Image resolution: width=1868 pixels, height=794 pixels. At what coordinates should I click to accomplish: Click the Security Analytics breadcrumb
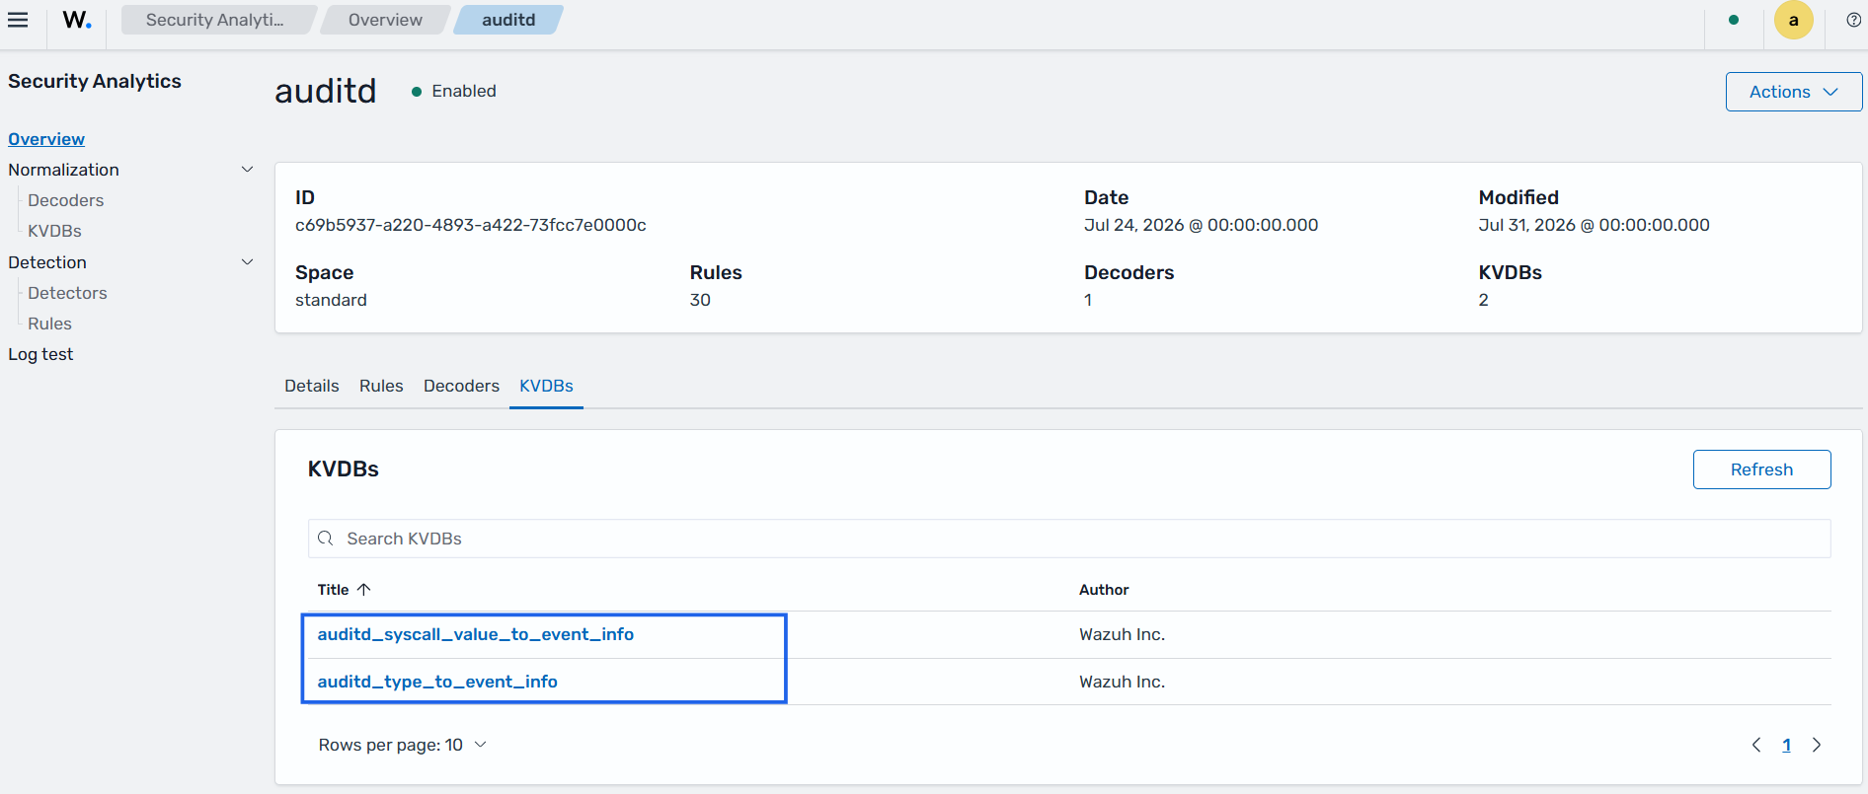click(x=215, y=20)
